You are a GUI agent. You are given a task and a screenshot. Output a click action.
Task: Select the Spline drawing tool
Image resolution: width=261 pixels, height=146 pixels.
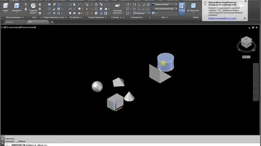[70, 9]
